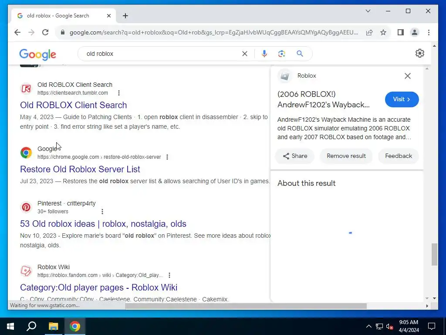The height and width of the screenshot is (335, 446).
Task: Click the Roblox site icon in the side panel
Action: [x=284, y=76]
